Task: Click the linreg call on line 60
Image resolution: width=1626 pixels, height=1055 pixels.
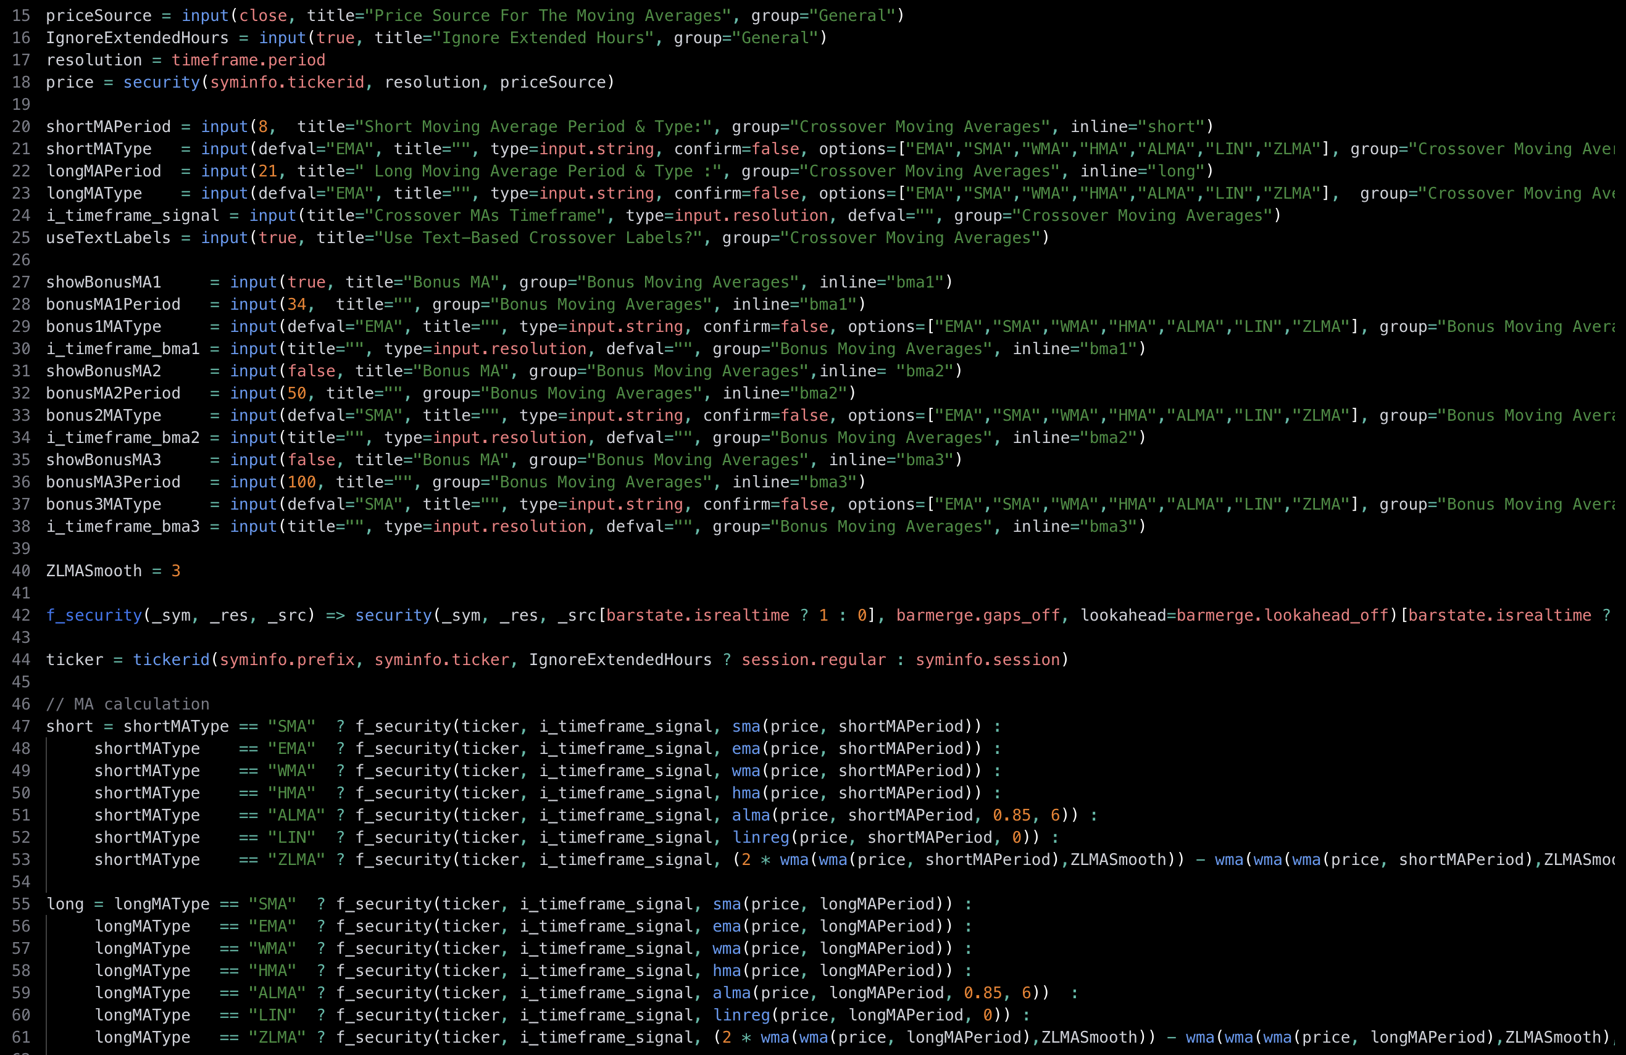Action: point(741,1015)
